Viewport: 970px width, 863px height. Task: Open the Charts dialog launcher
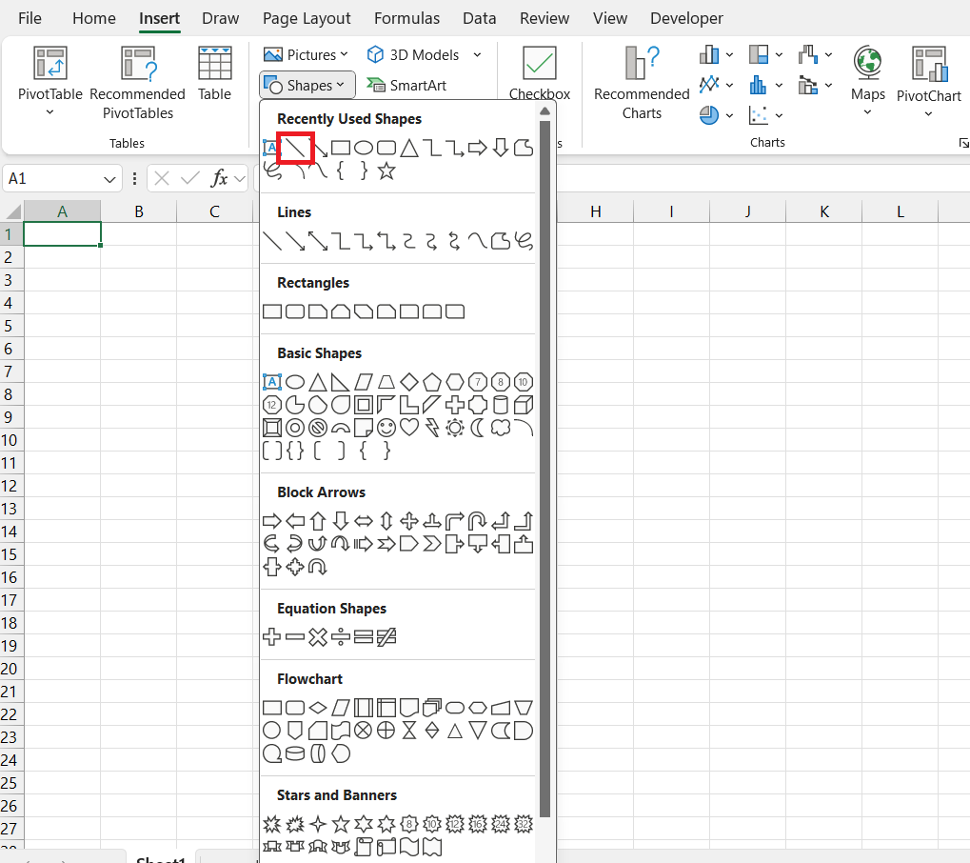[x=963, y=143]
